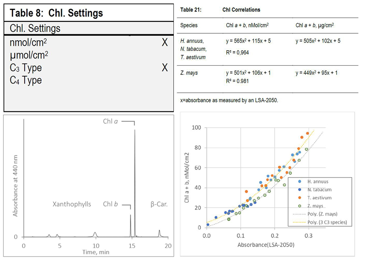Select the Poly. (Z. mays) dotted legend line
The image size is (365, 258).
point(299,214)
